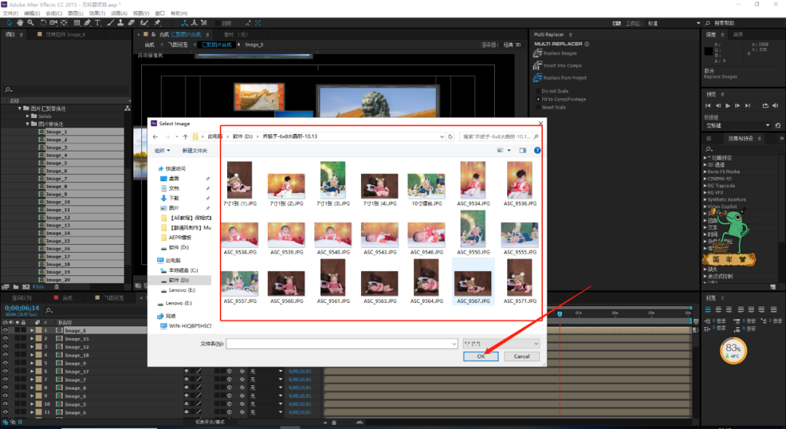Refresh the folder path in Select Image dialog
Image resolution: width=786 pixels, height=429 pixels.
tap(450, 136)
